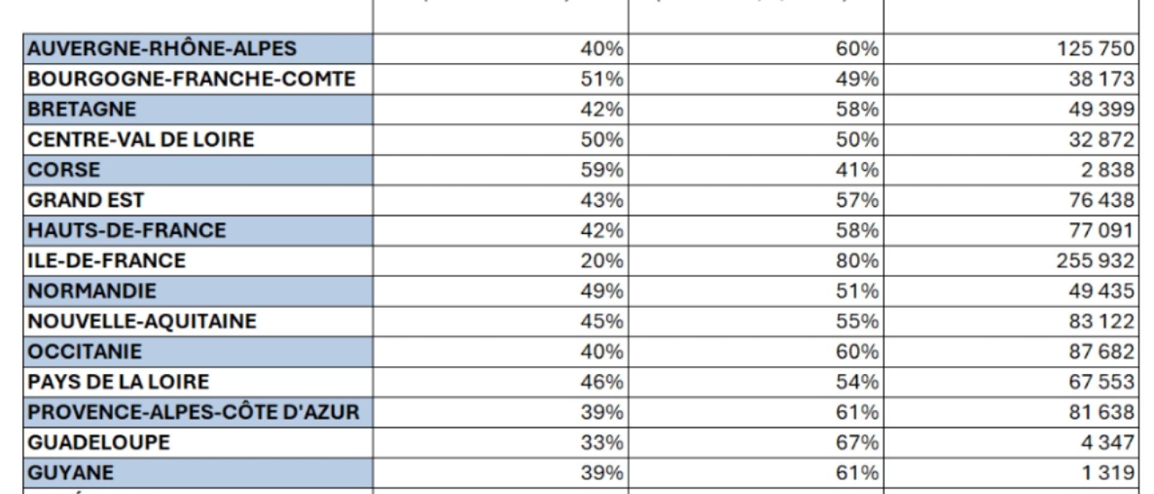Select the HAUTS-DE-FRANCE region cell
The height and width of the screenshot is (494, 1154).
[x=127, y=230]
